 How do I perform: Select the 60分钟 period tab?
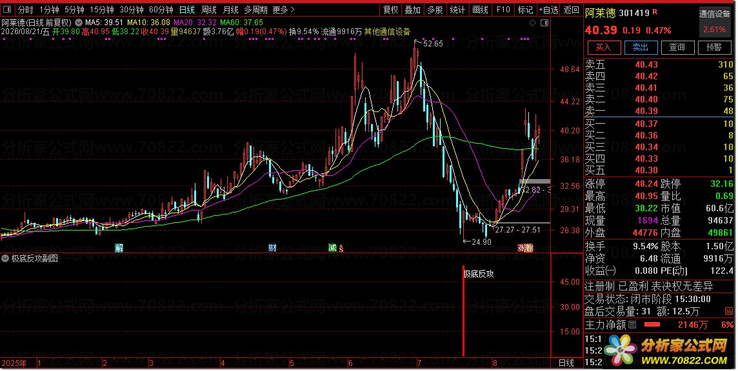161,10
